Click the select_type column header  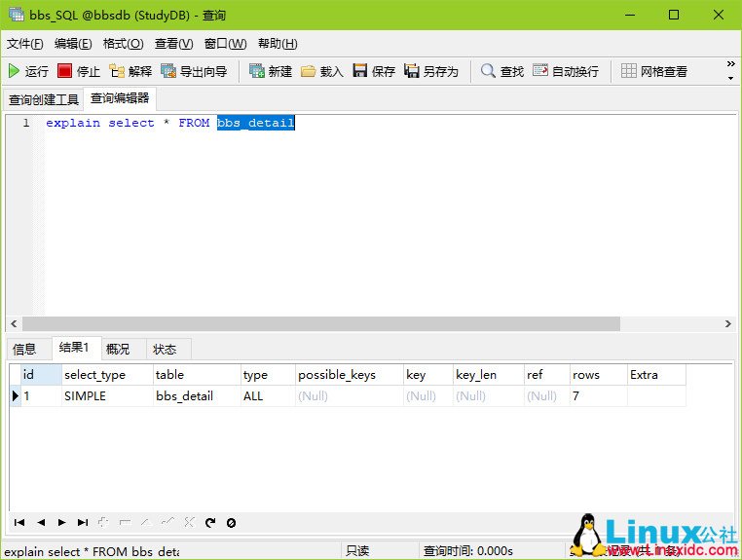[x=107, y=374]
